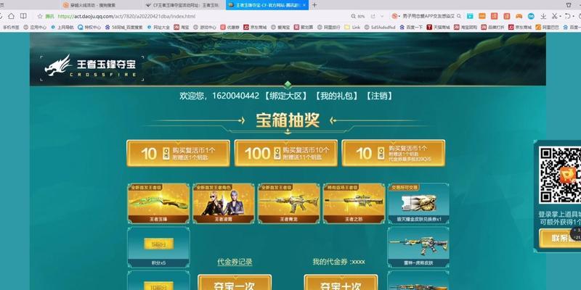
Task: Click the 我的代金券 :xxxx text
Action: click(x=338, y=262)
